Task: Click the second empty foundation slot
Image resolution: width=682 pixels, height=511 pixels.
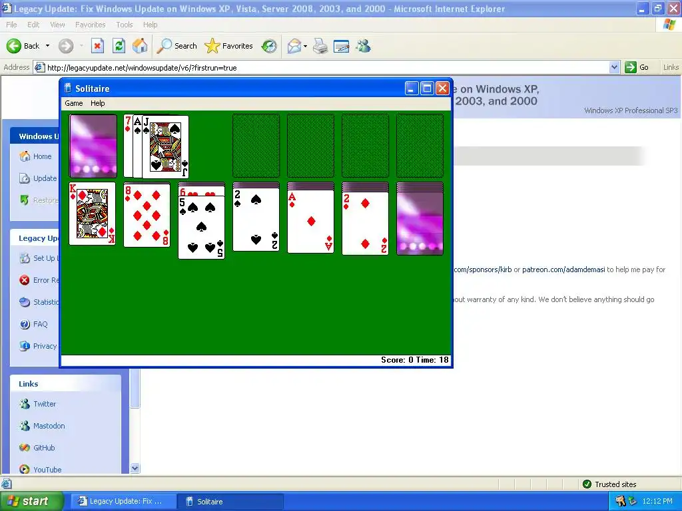Action: [310, 146]
